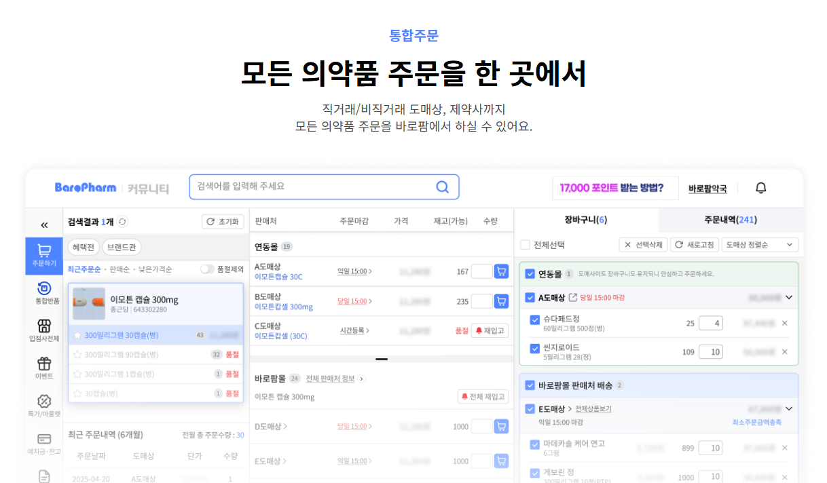The height and width of the screenshot is (483, 827).
Task: Expand 전체 판매처 정보 arrow
Action: [362, 379]
